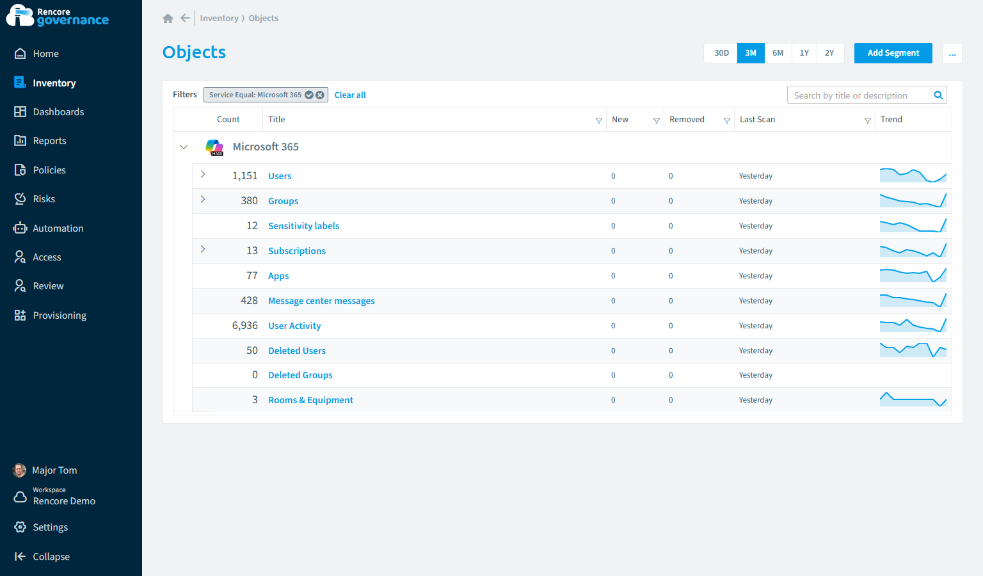Click the Inventory breadcrumb
The width and height of the screenshot is (983, 576).
point(219,18)
